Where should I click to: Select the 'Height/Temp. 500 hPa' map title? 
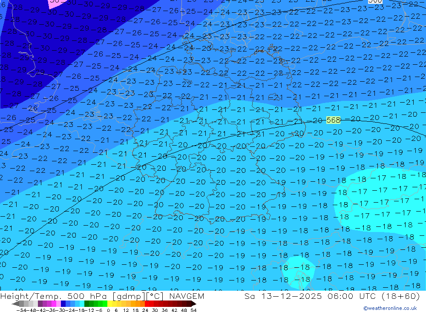coord(55,296)
